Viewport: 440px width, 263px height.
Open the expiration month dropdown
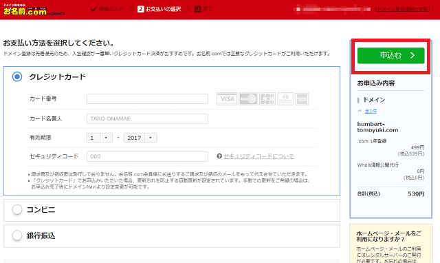tap(100, 138)
